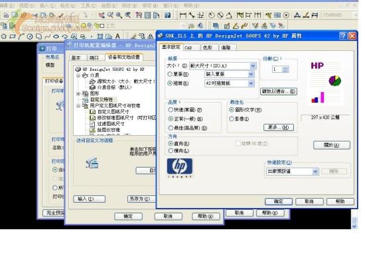Confirm HP properties dialog with 確定
The height and width of the screenshot is (255, 365).
(279, 201)
